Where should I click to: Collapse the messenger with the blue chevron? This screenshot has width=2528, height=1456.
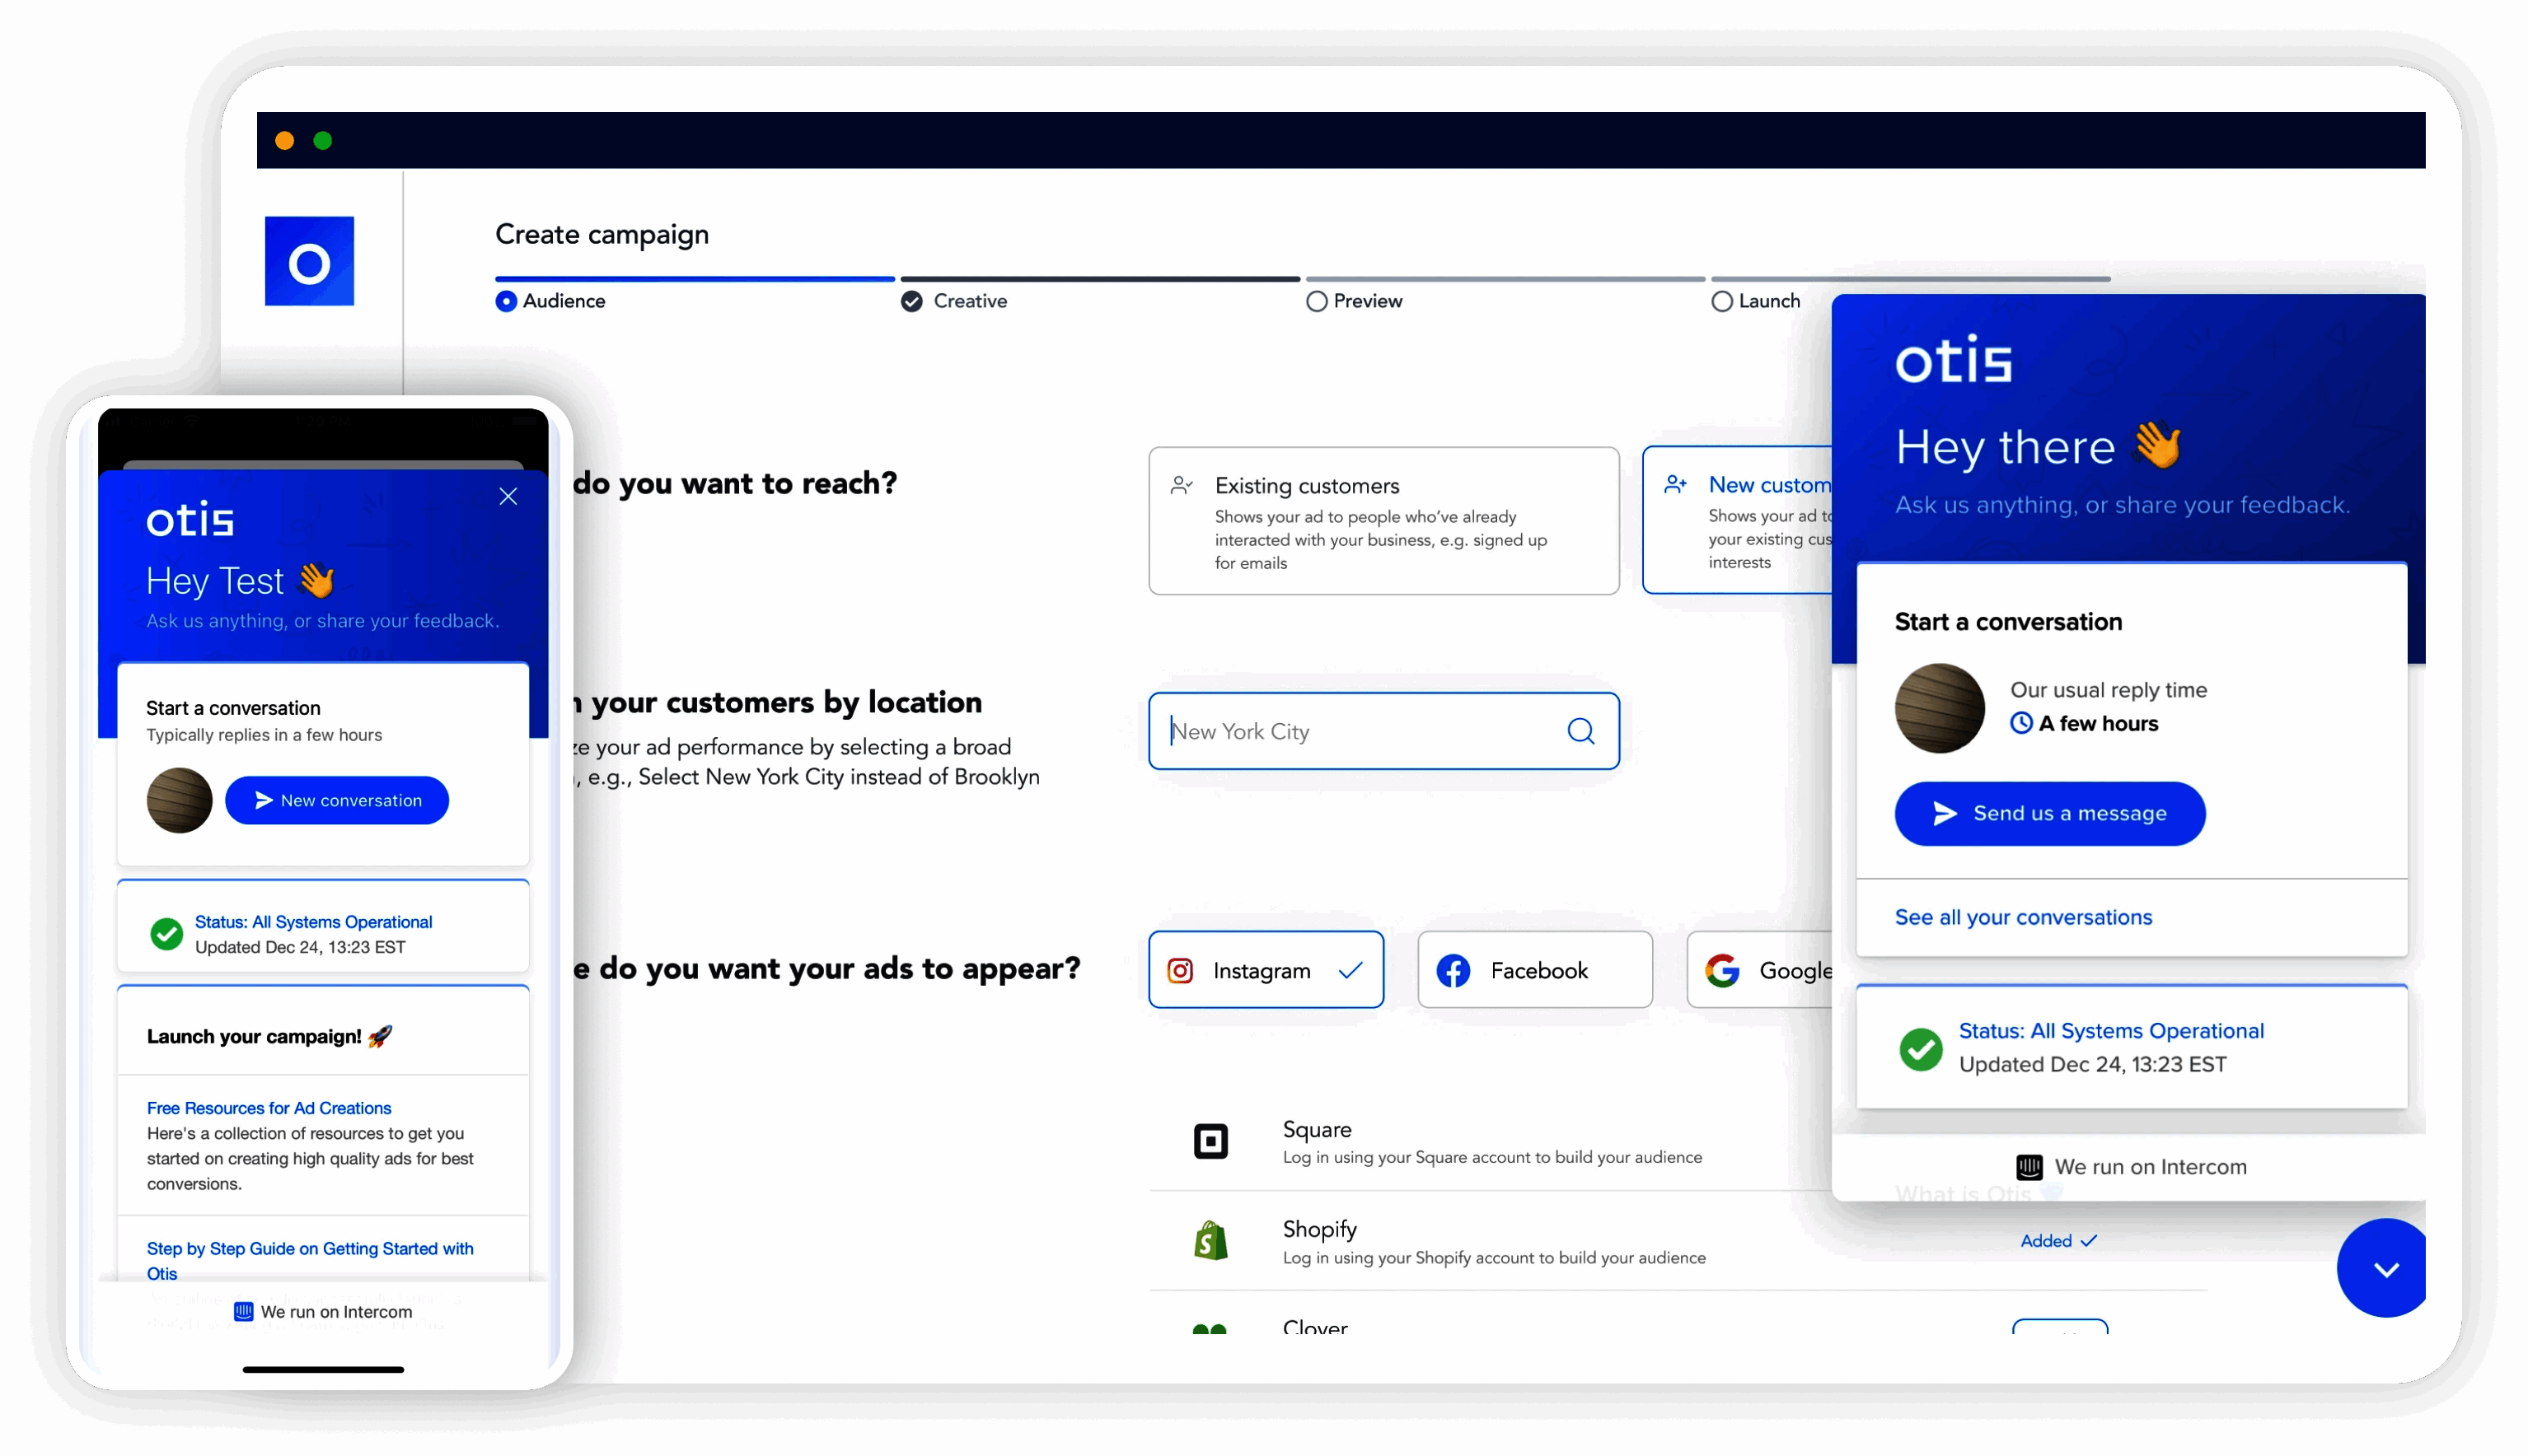coord(2386,1268)
